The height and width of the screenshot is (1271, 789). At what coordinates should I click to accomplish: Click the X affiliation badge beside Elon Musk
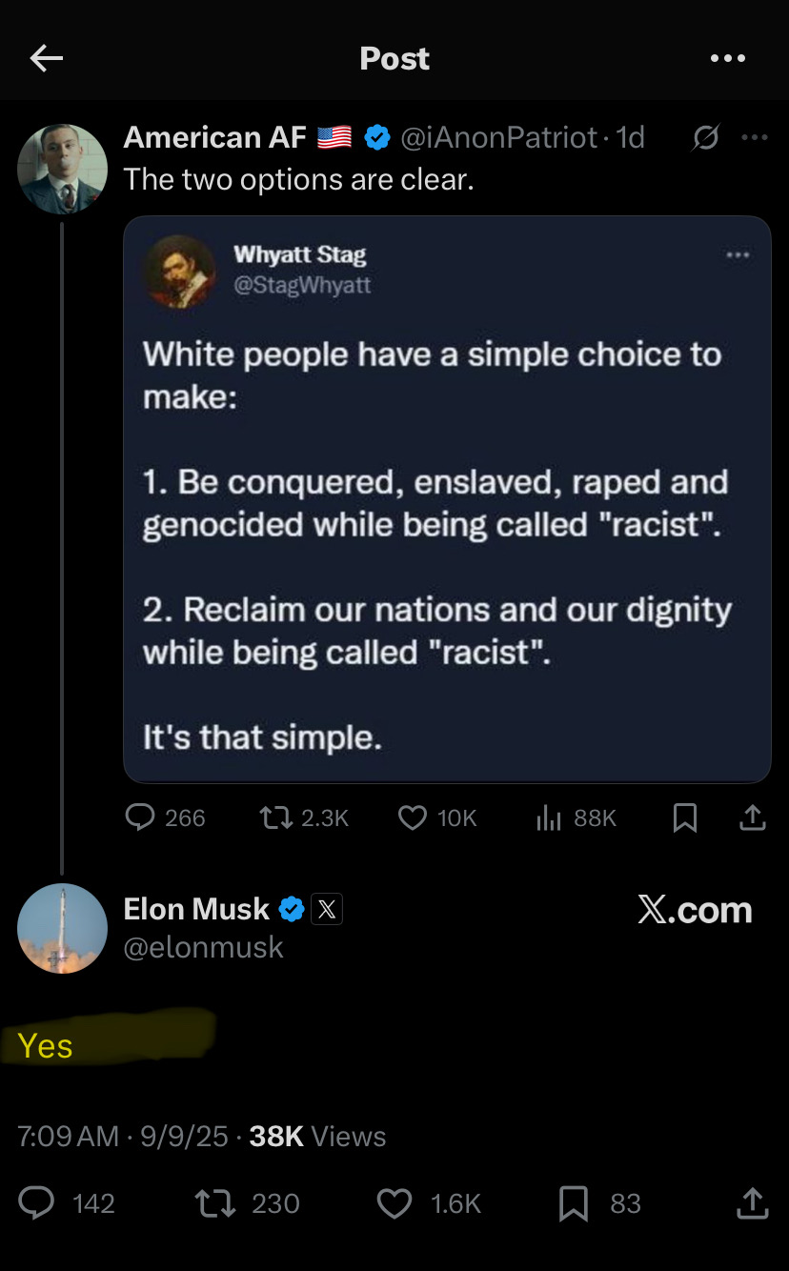[326, 910]
